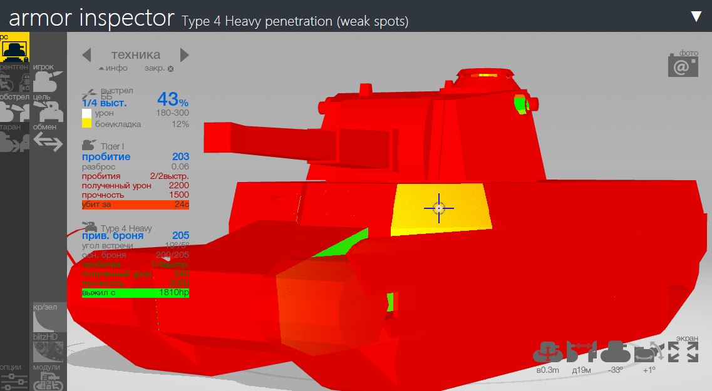The width and height of the screenshot is (712, 391).
Task: Click the выстрел shell type icon
Action: [90, 94]
